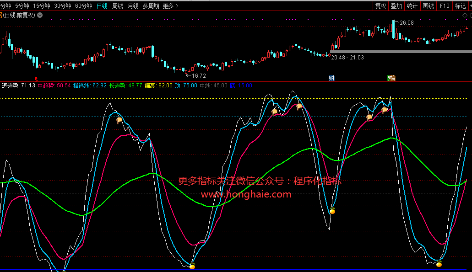Image resolution: width=472 pixels, height=272 pixels.
Task: Open the F10 company info button
Action: tap(444, 6)
